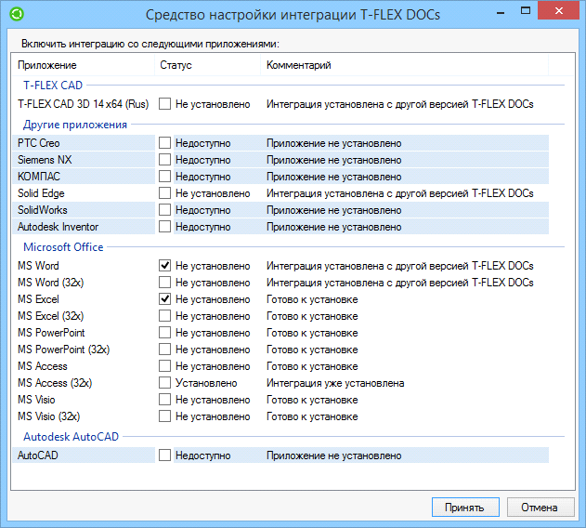
Task: Click the Статус column header
Action: 208,66
